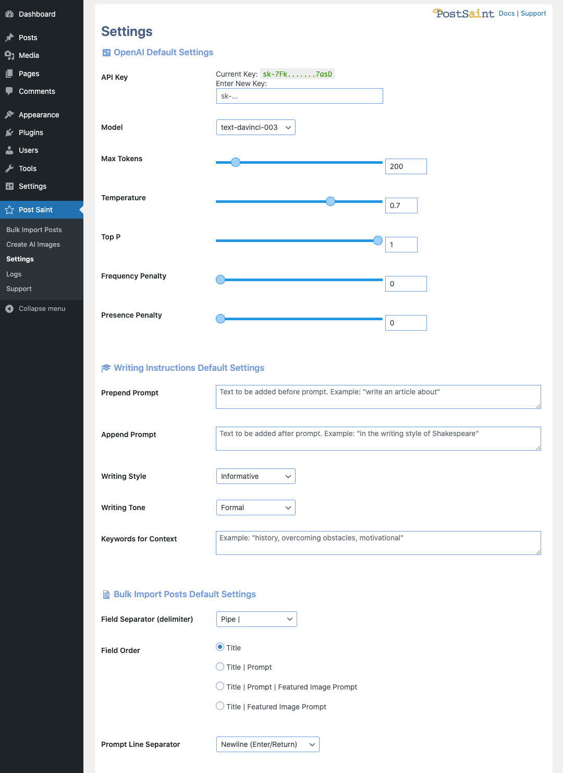Open the Plugins menu
The width and height of the screenshot is (563, 773).
42,132
